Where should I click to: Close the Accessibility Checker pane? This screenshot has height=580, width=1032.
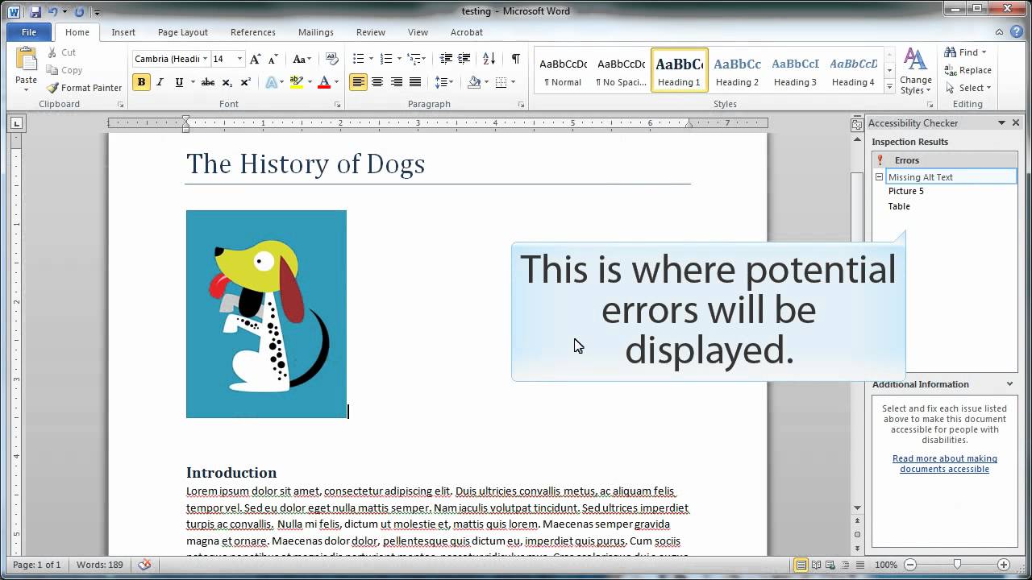(1016, 123)
